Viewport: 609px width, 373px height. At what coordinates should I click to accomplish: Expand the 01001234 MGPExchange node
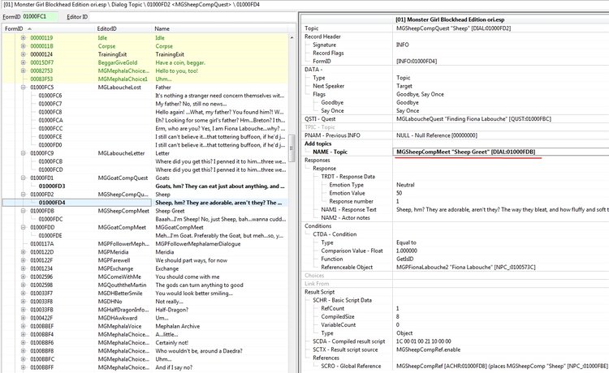tap(23, 268)
